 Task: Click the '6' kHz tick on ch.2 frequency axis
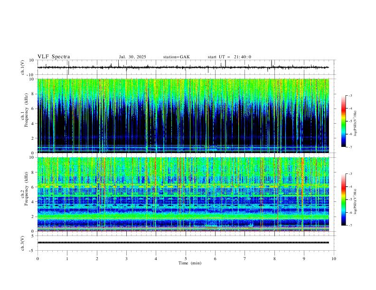click(33, 187)
